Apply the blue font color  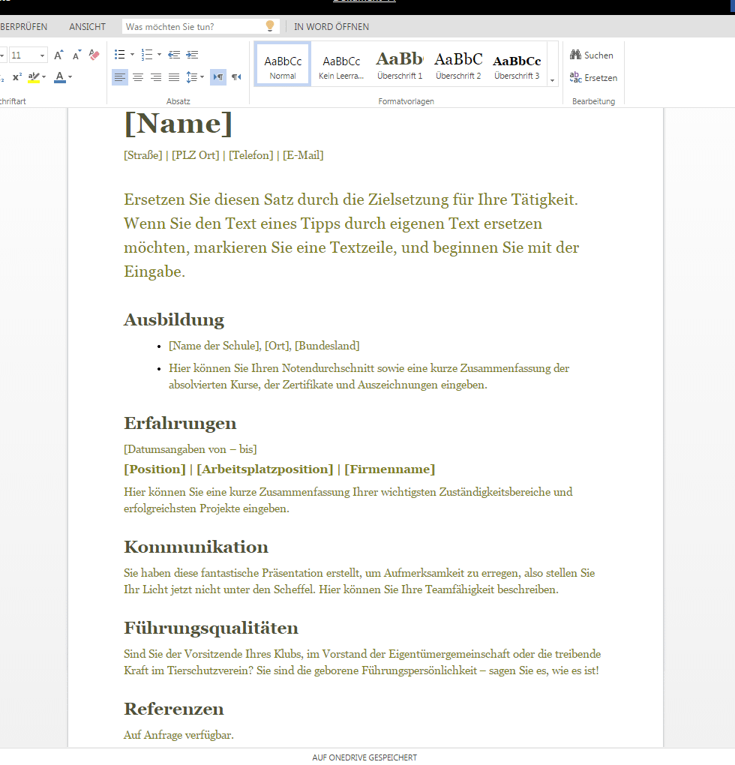tap(60, 77)
